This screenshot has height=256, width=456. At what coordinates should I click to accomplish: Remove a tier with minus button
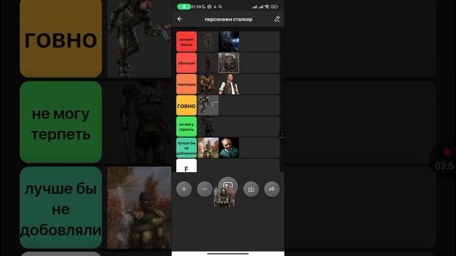click(204, 189)
